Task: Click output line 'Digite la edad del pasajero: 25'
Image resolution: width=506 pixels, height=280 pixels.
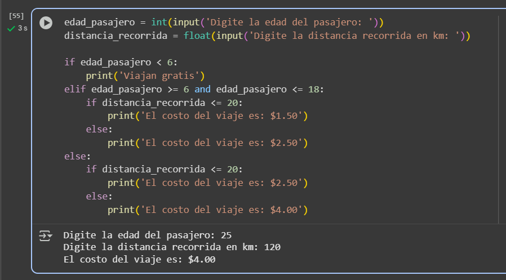Action: click(x=148, y=235)
